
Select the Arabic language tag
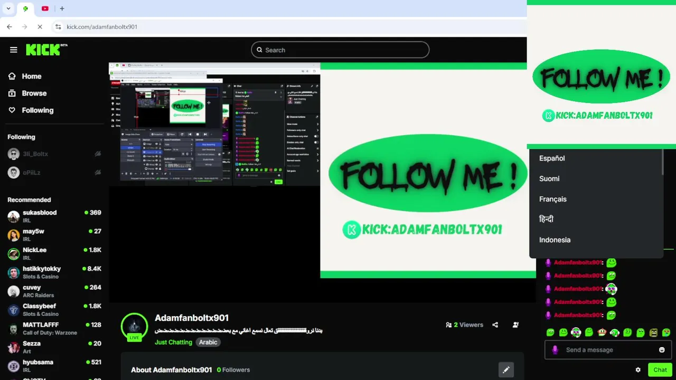[208, 342]
